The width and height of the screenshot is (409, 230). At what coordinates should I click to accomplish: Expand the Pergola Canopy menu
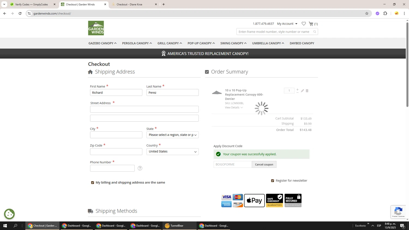(x=137, y=43)
